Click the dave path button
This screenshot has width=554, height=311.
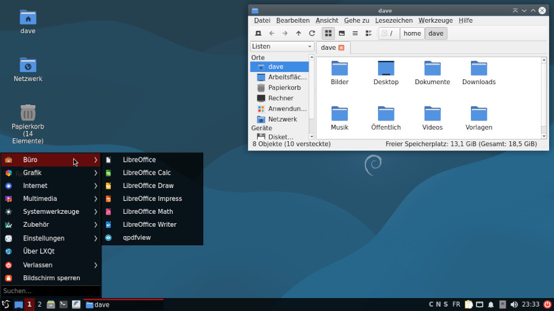(436, 34)
